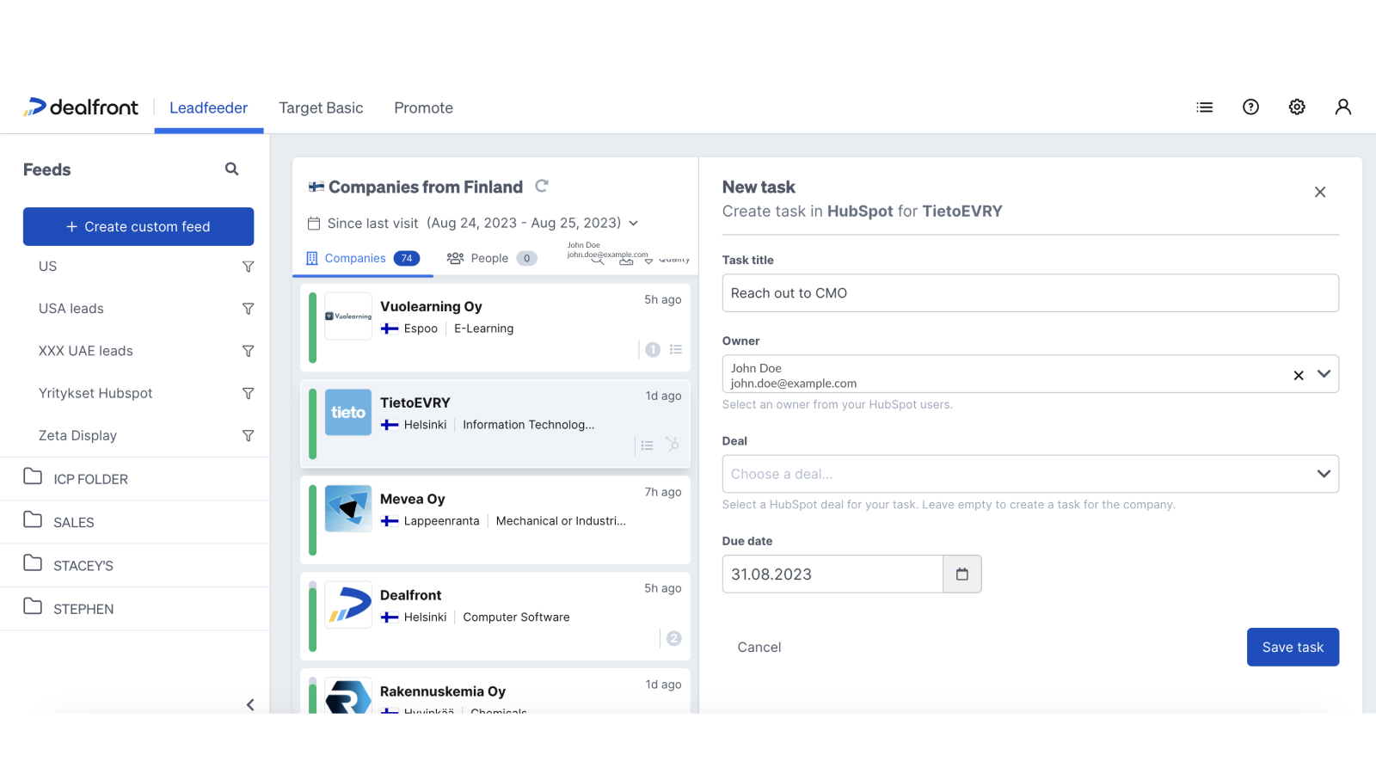The height and width of the screenshot is (774, 1376).
Task: Open HubSpot actions on the TietoEVRY card
Action: click(673, 445)
